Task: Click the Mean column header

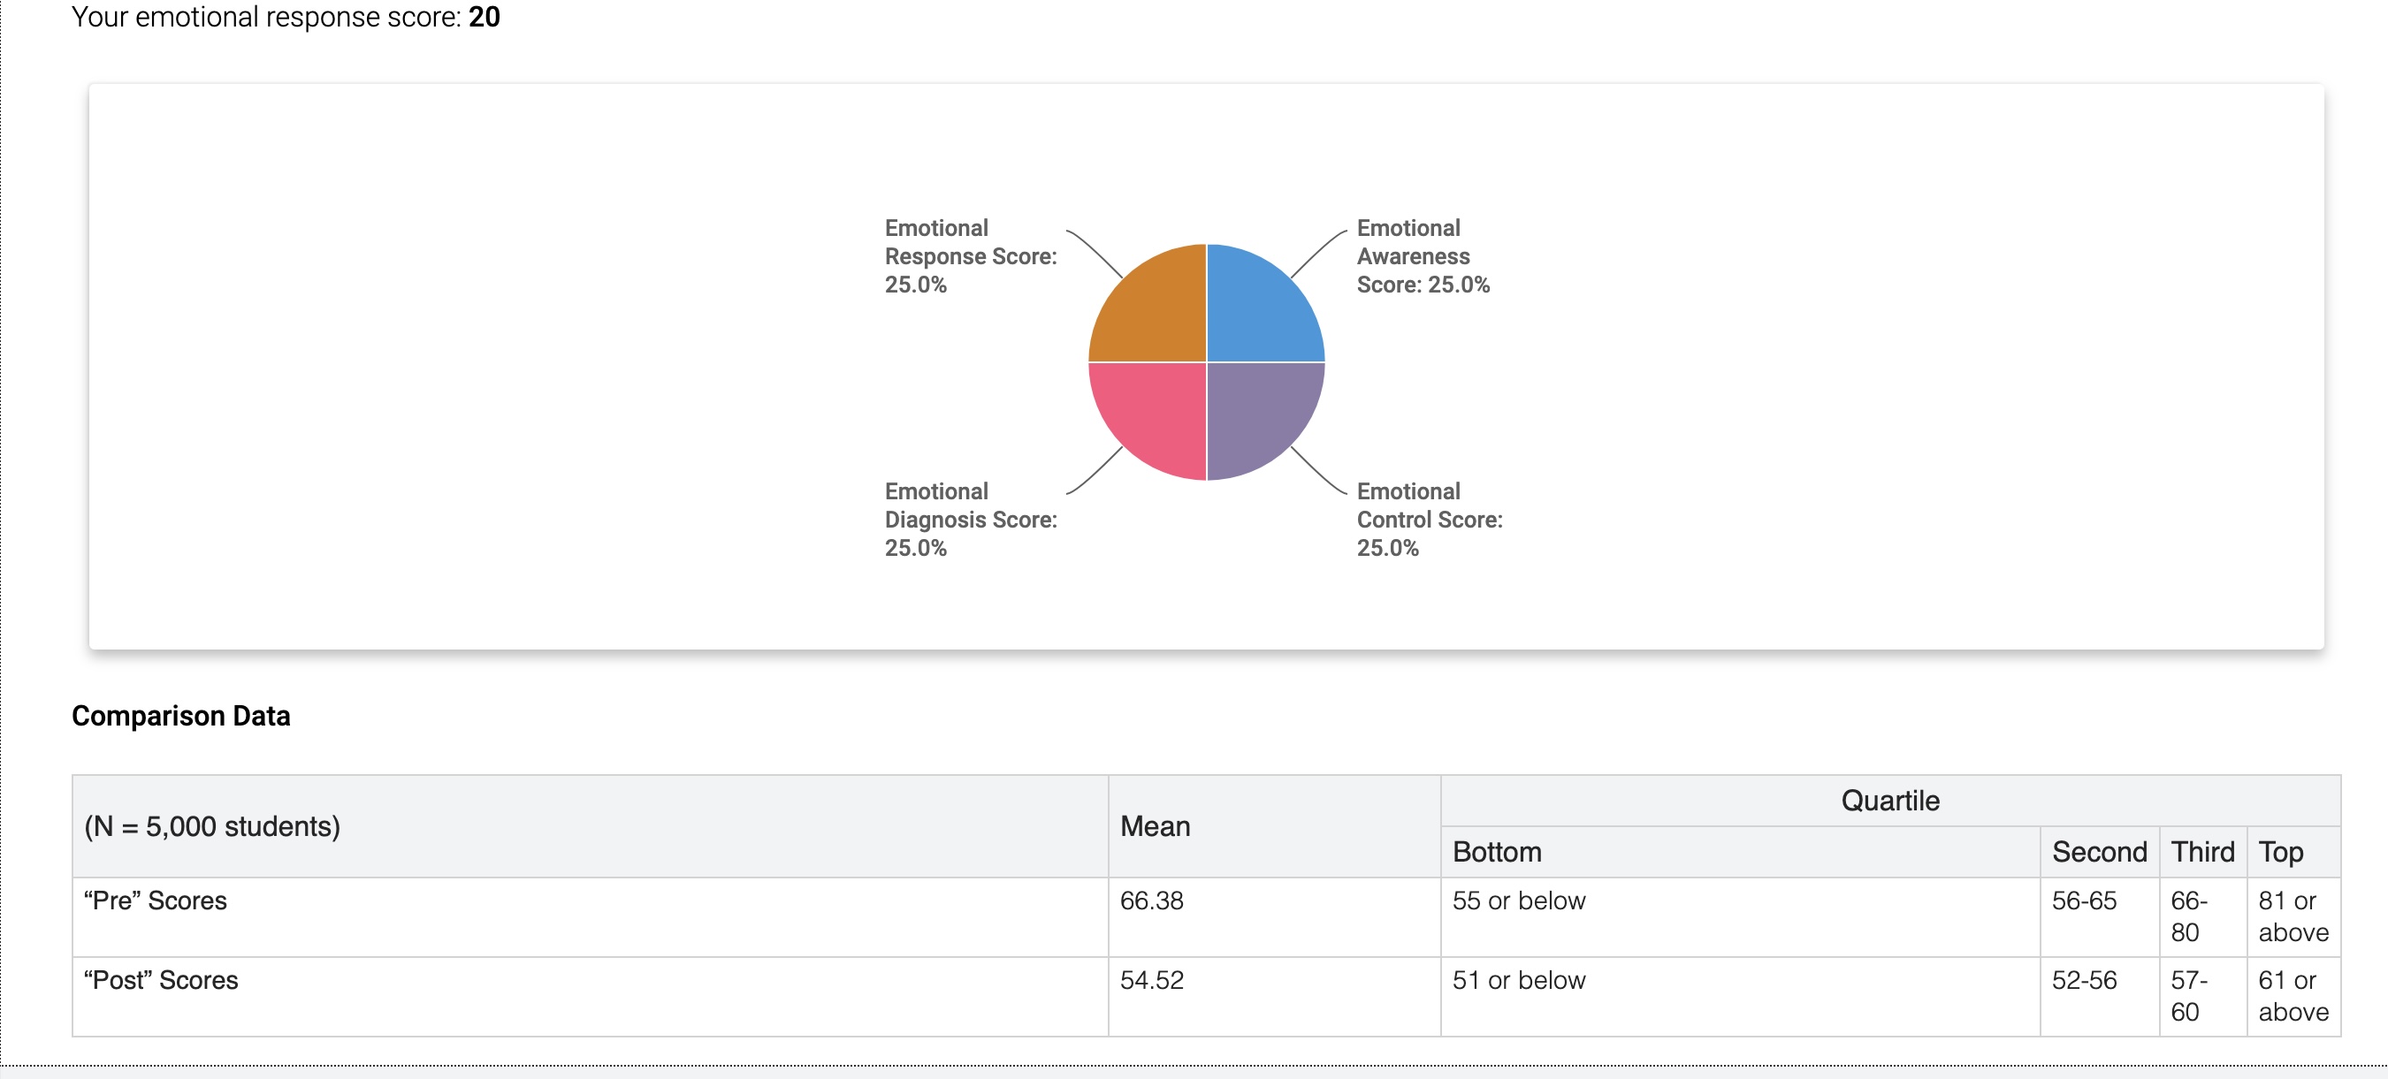Action: [1155, 826]
